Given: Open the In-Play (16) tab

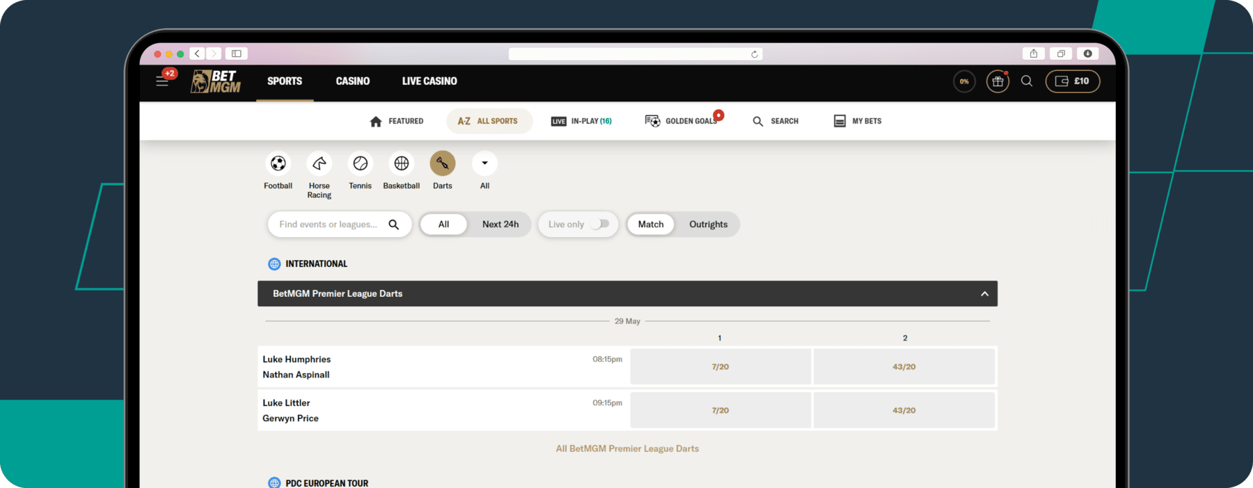Looking at the screenshot, I should point(581,121).
